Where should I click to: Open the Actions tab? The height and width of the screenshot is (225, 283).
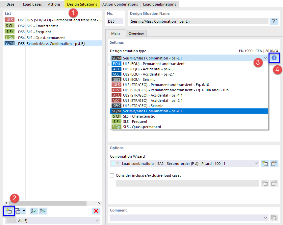[x=54, y=4]
